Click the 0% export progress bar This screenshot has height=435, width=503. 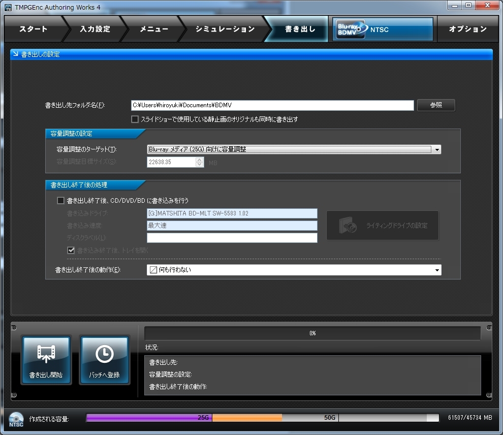[x=312, y=333]
